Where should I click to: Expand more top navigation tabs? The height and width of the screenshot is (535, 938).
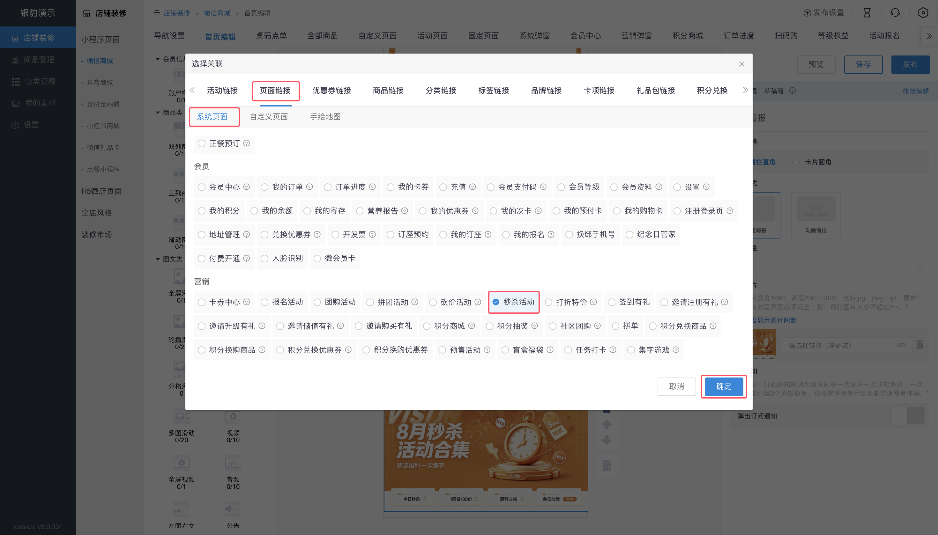click(x=929, y=36)
